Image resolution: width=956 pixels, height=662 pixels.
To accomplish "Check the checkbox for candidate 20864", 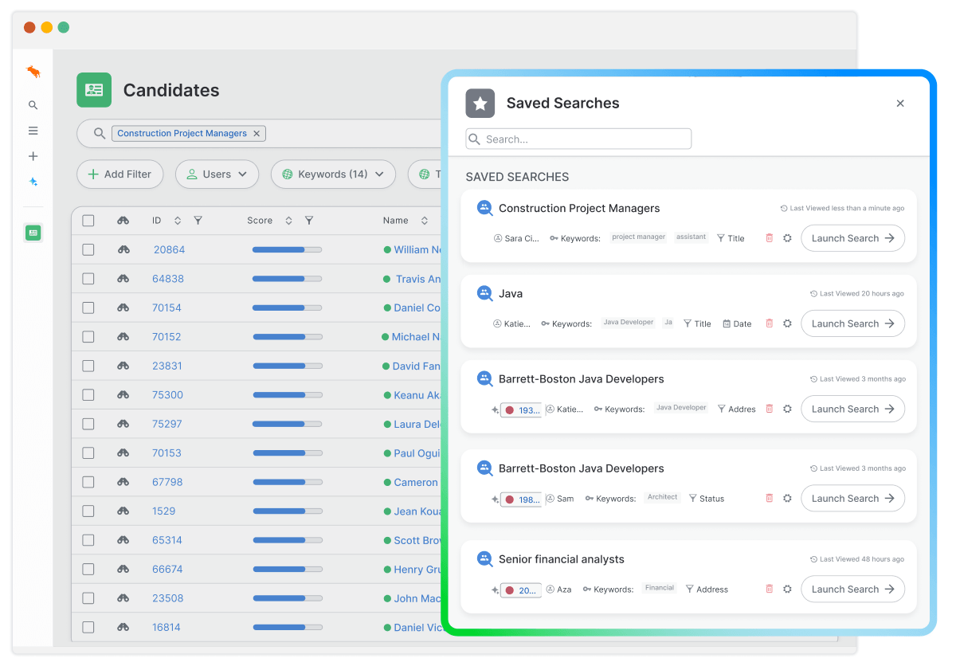I will point(88,249).
